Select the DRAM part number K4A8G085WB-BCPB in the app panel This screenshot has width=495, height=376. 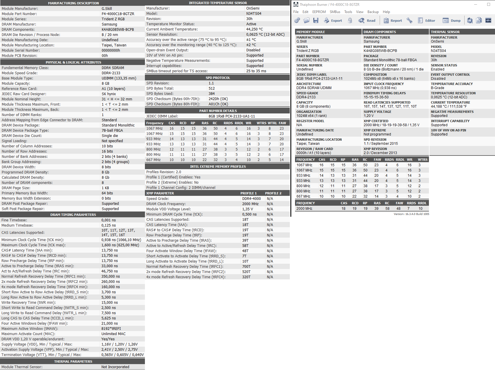click(380, 51)
